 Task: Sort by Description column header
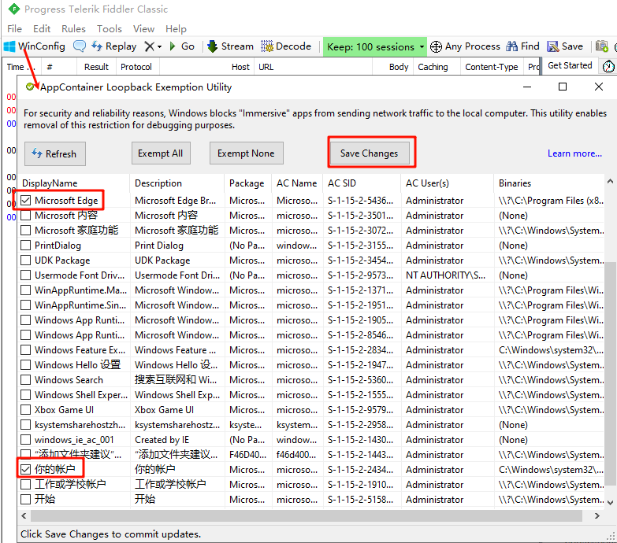coord(177,183)
